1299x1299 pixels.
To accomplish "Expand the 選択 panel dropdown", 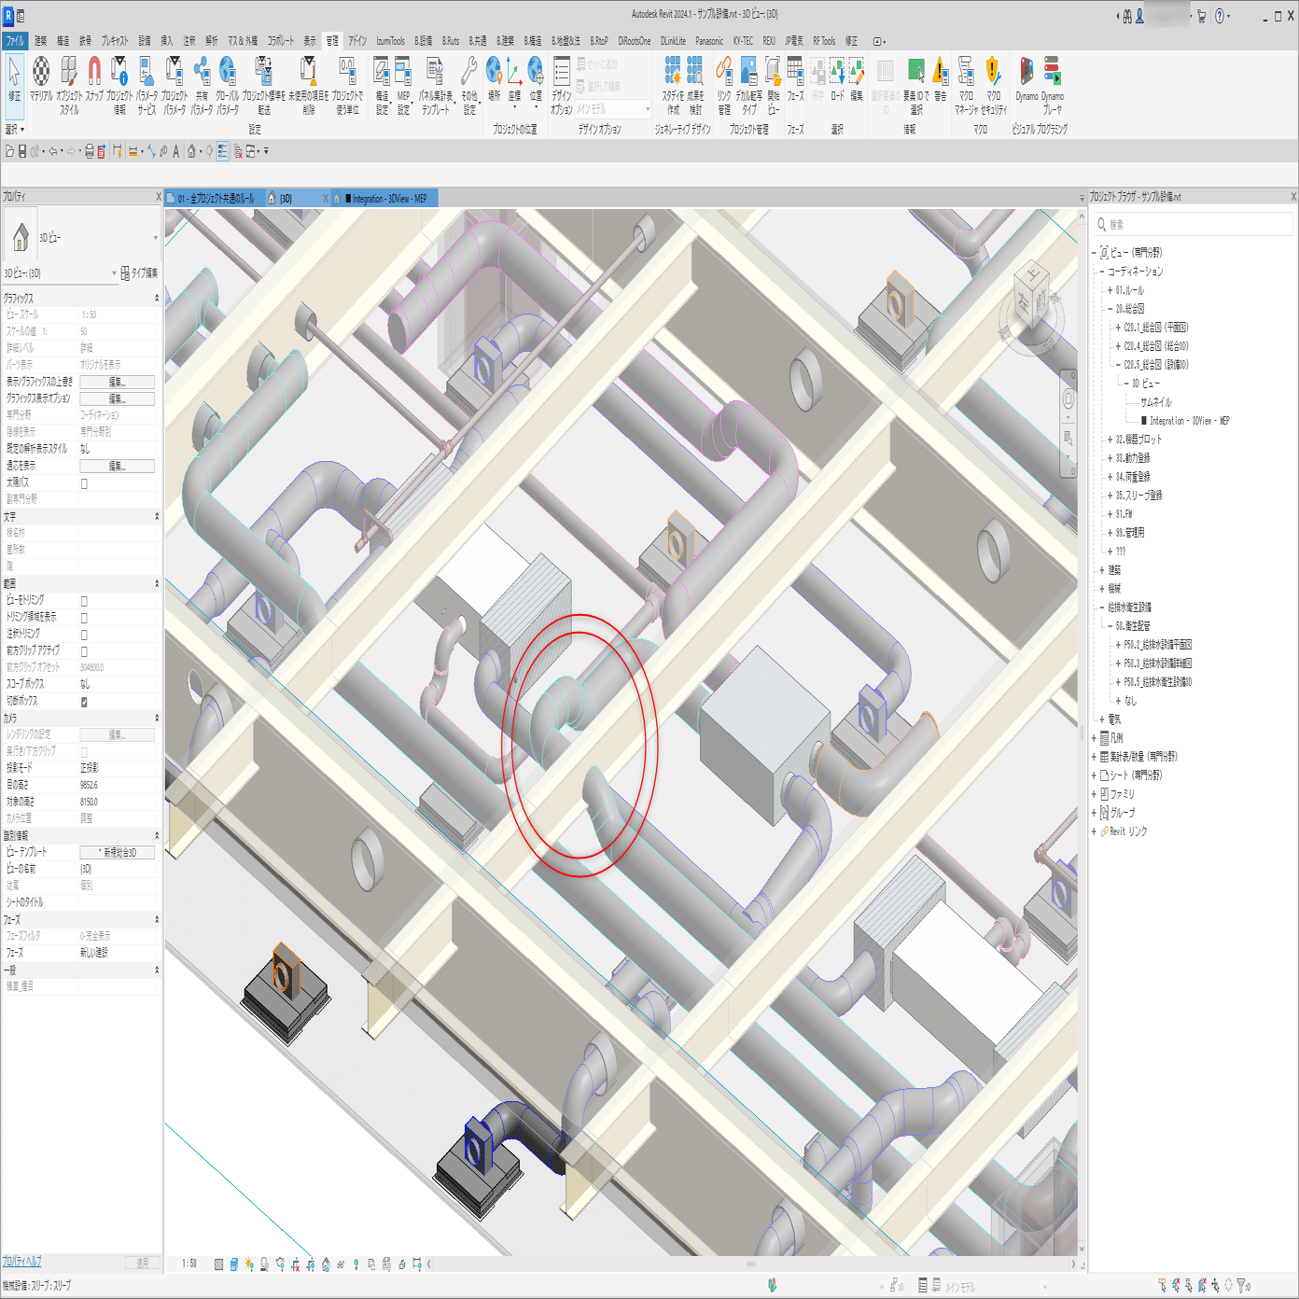I will (15, 130).
